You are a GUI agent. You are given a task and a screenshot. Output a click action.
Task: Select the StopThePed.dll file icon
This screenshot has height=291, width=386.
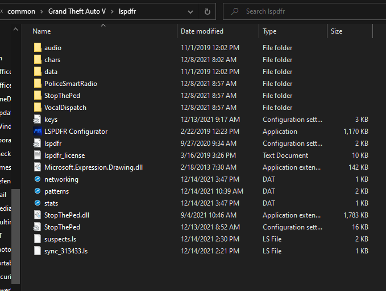(38, 215)
